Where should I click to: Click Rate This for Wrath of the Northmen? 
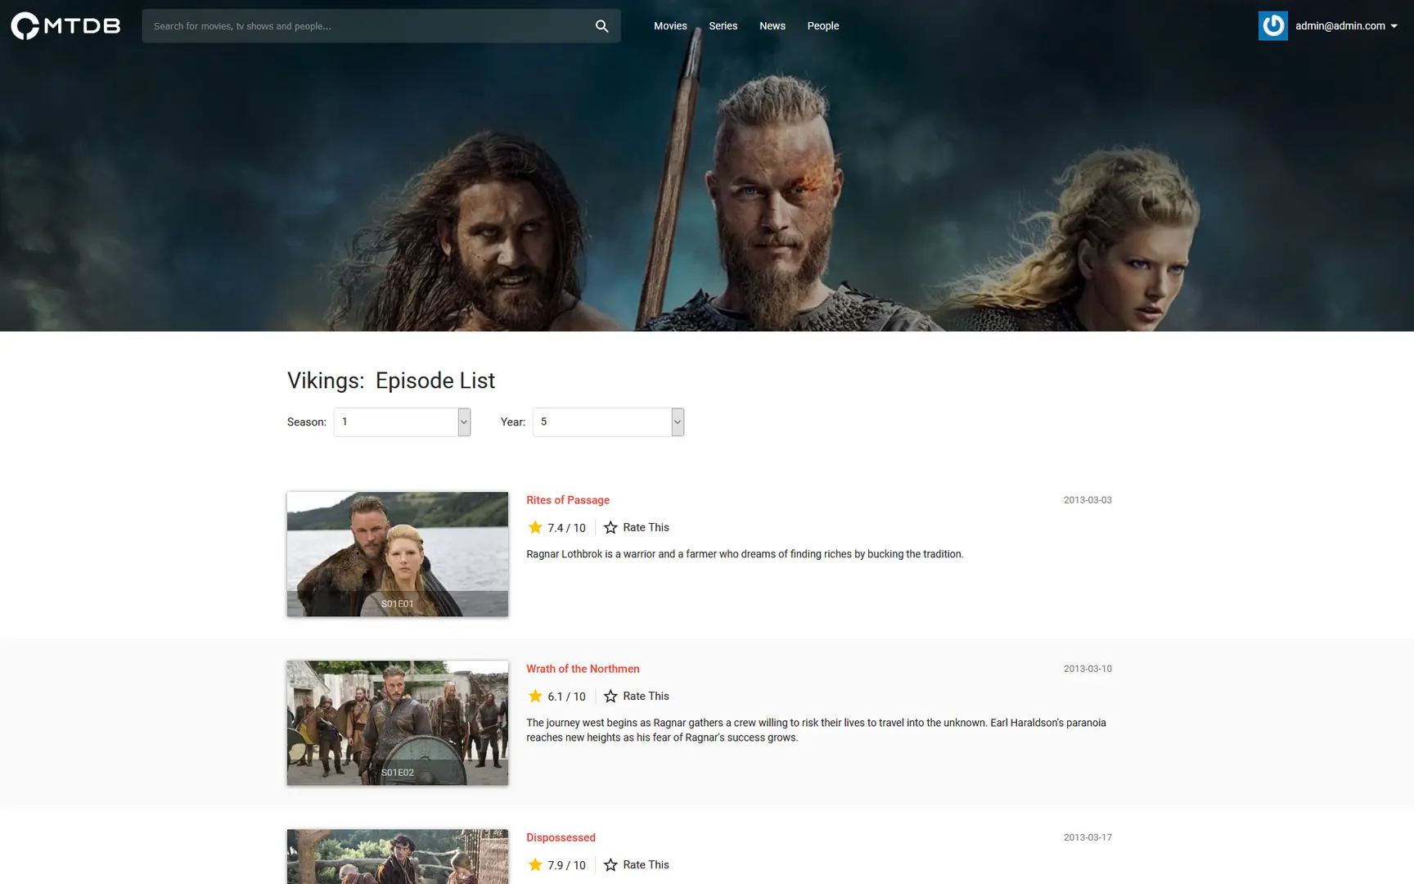pos(646,696)
